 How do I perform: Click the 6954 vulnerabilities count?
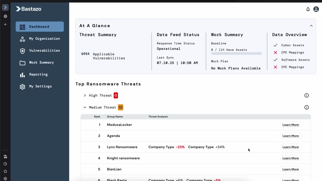tap(85, 54)
